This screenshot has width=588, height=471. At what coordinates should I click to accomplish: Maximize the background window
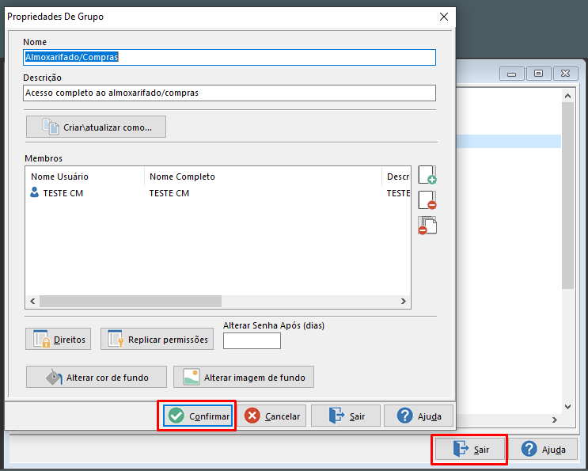point(538,74)
